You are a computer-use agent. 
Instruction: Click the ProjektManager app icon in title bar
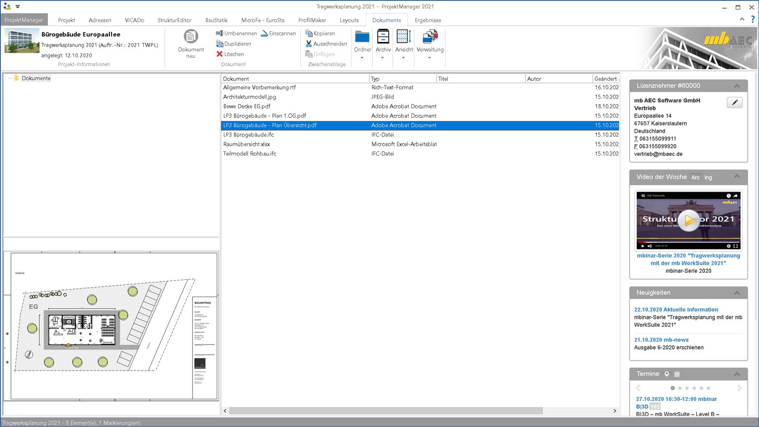(7, 7)
